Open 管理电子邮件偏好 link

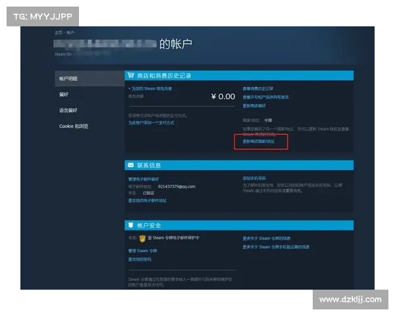pyautogui.click(x=144, y=179)
